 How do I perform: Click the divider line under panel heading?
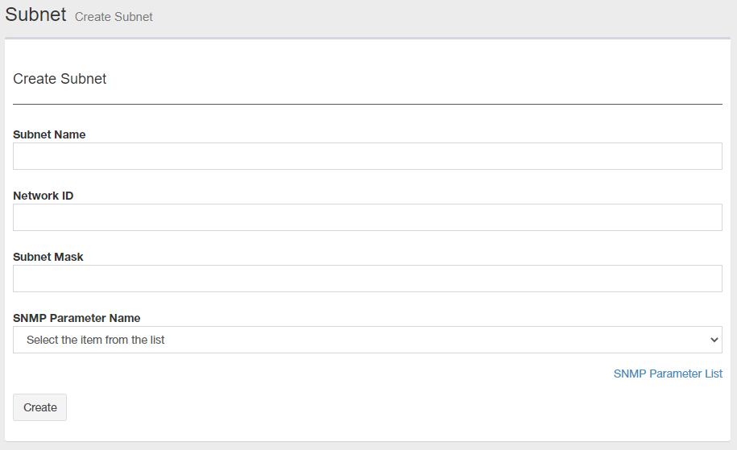click(367, 104)
